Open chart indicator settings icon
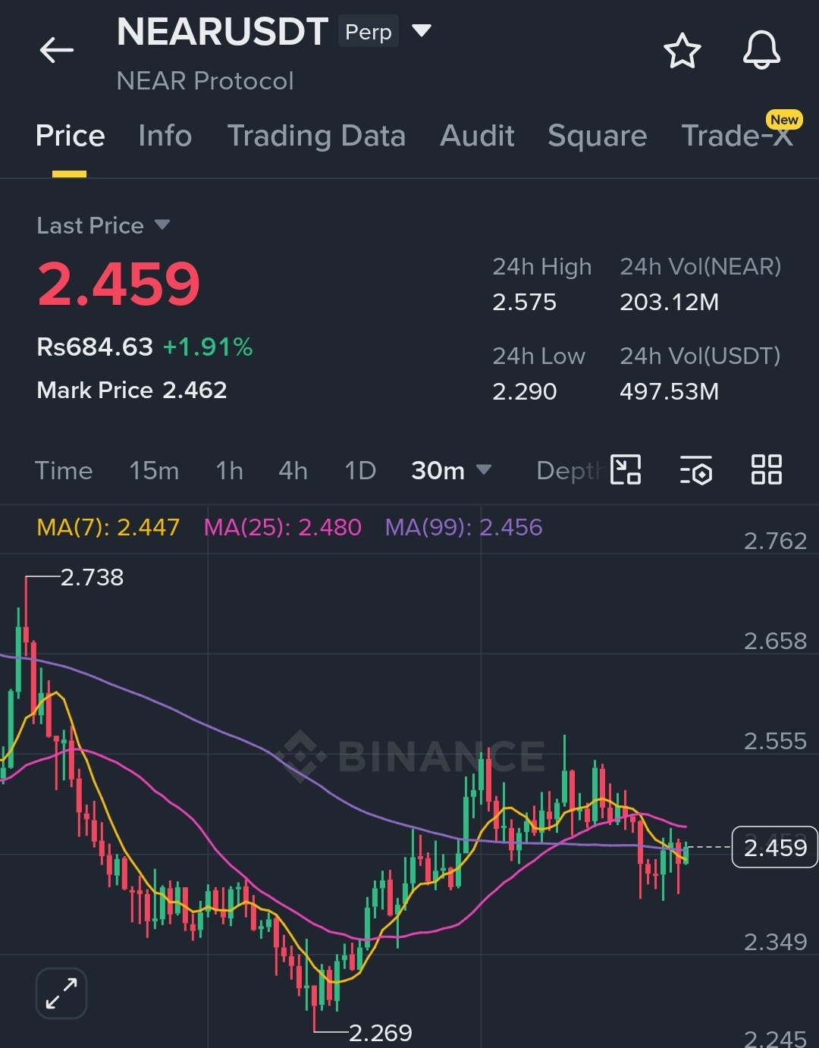This screenshot has height=1048, width=819. (696, 470)
